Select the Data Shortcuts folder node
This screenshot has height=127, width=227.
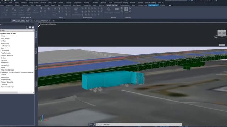[x=17, y=72]
